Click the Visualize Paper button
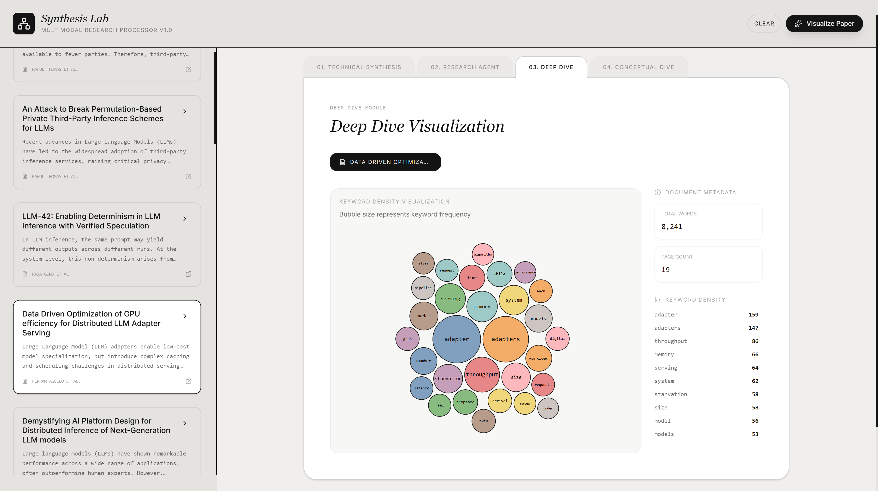Viewport: 878px width, 491px height. coord(824,24)
